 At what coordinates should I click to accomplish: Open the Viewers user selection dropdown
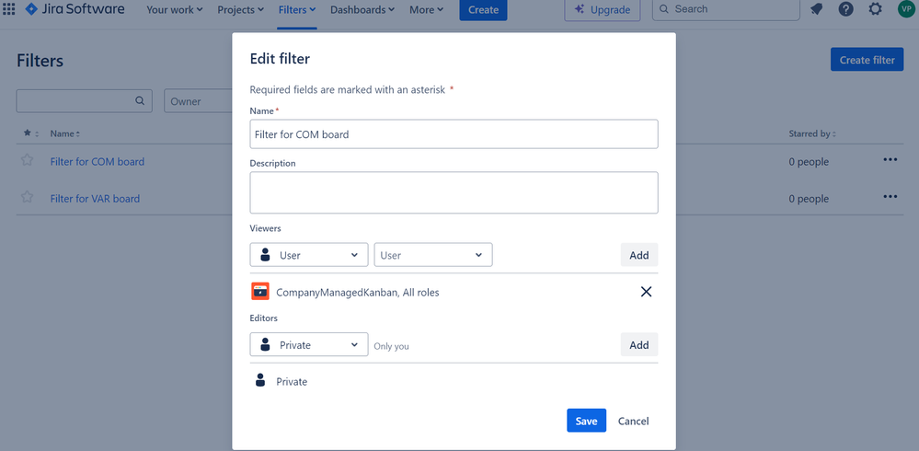[433, 255]
